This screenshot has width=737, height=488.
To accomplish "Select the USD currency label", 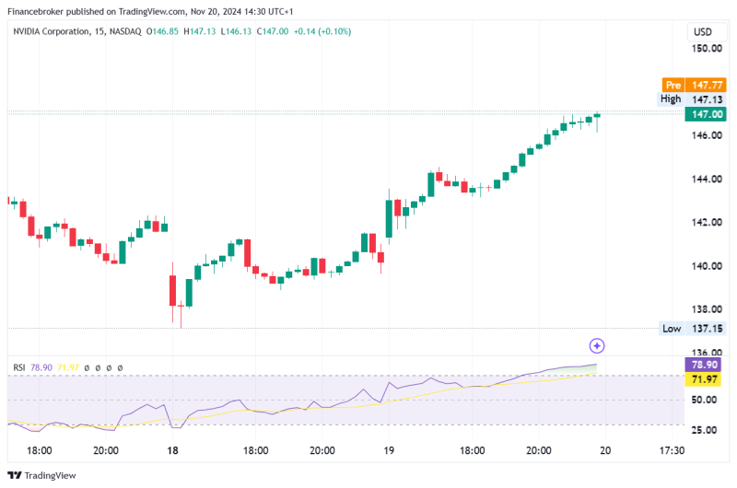I will 702,31.
